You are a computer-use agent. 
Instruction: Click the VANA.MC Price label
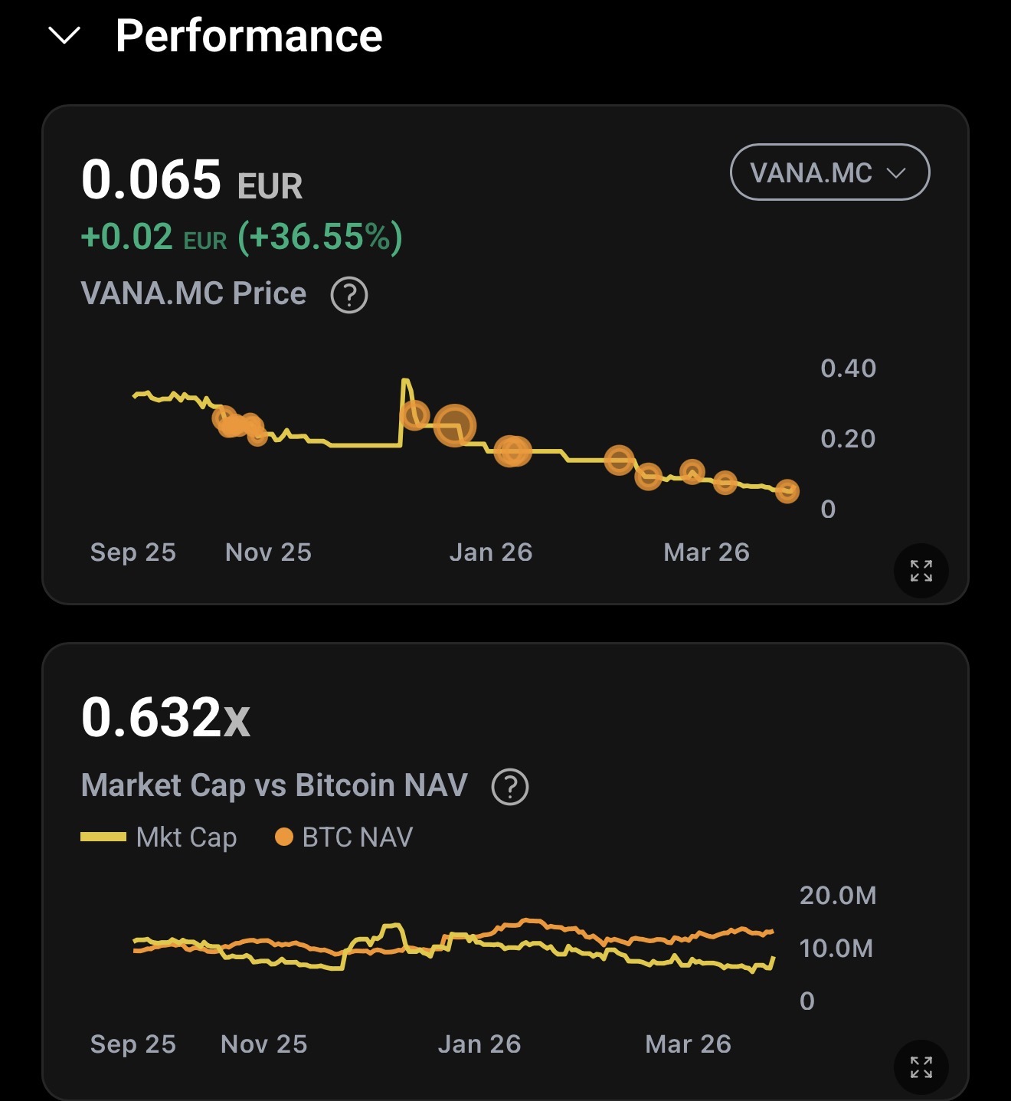(194, 293)
